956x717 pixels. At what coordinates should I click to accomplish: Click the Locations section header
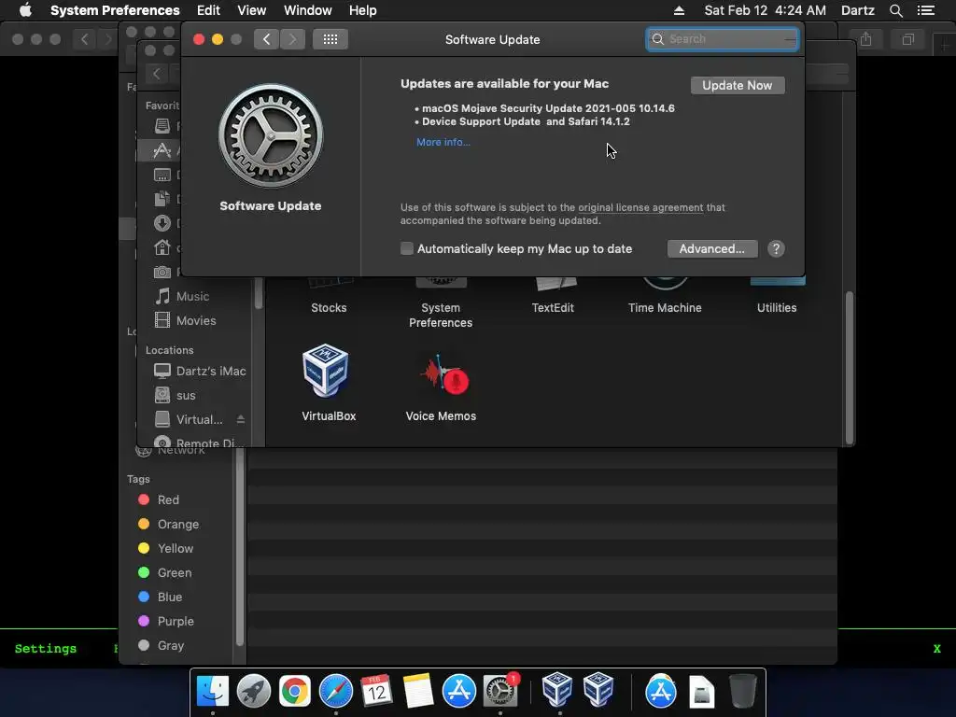170,350
